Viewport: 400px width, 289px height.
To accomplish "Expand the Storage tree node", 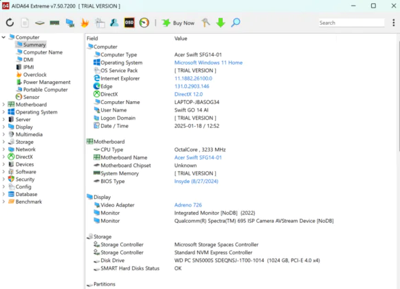I will (3, 142).
